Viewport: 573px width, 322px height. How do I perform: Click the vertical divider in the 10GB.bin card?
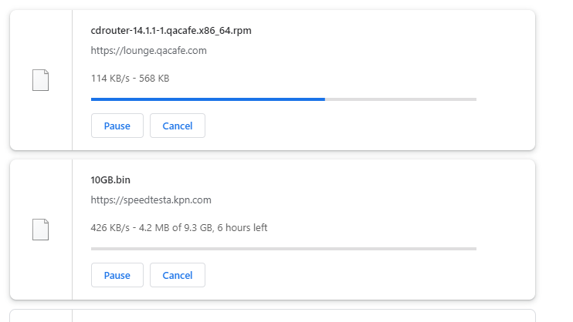pyautogui.click(x=72, y=230)
